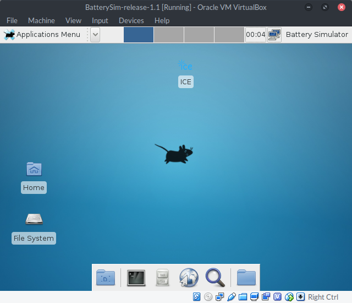Image resolution: width=352 pixels, height=303 pixels.
Task: Open the VirtualBox Machine menu
Action: coord(41,21)
